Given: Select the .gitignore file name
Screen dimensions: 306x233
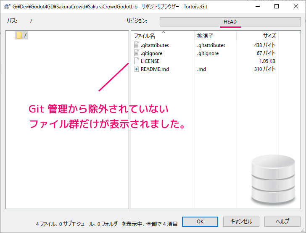Looking at the screenshot, I should [x=151, y=53].
